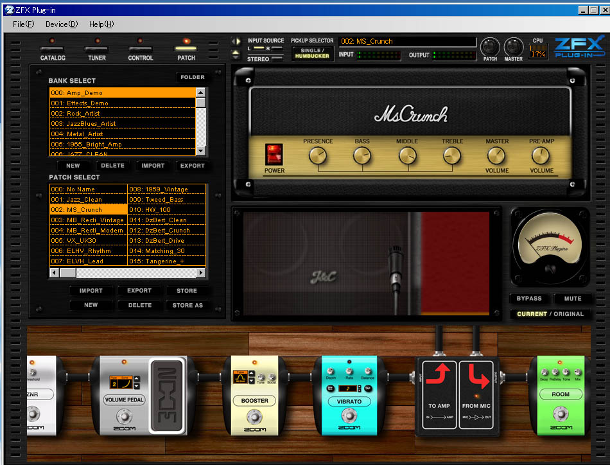Click the Patch Select scroll left arrow
The image size is (610, 465).
click(55, 273)
